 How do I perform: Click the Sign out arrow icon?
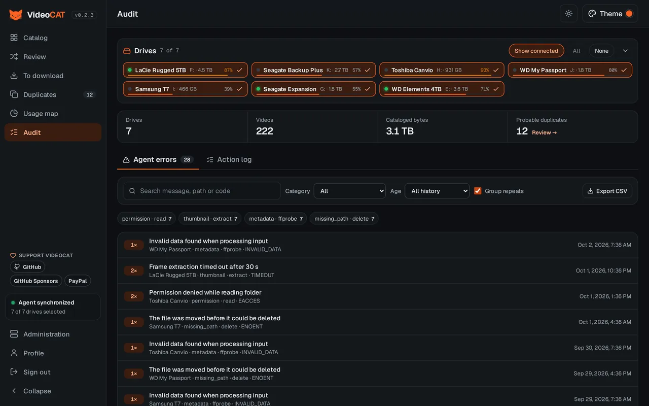14,372
